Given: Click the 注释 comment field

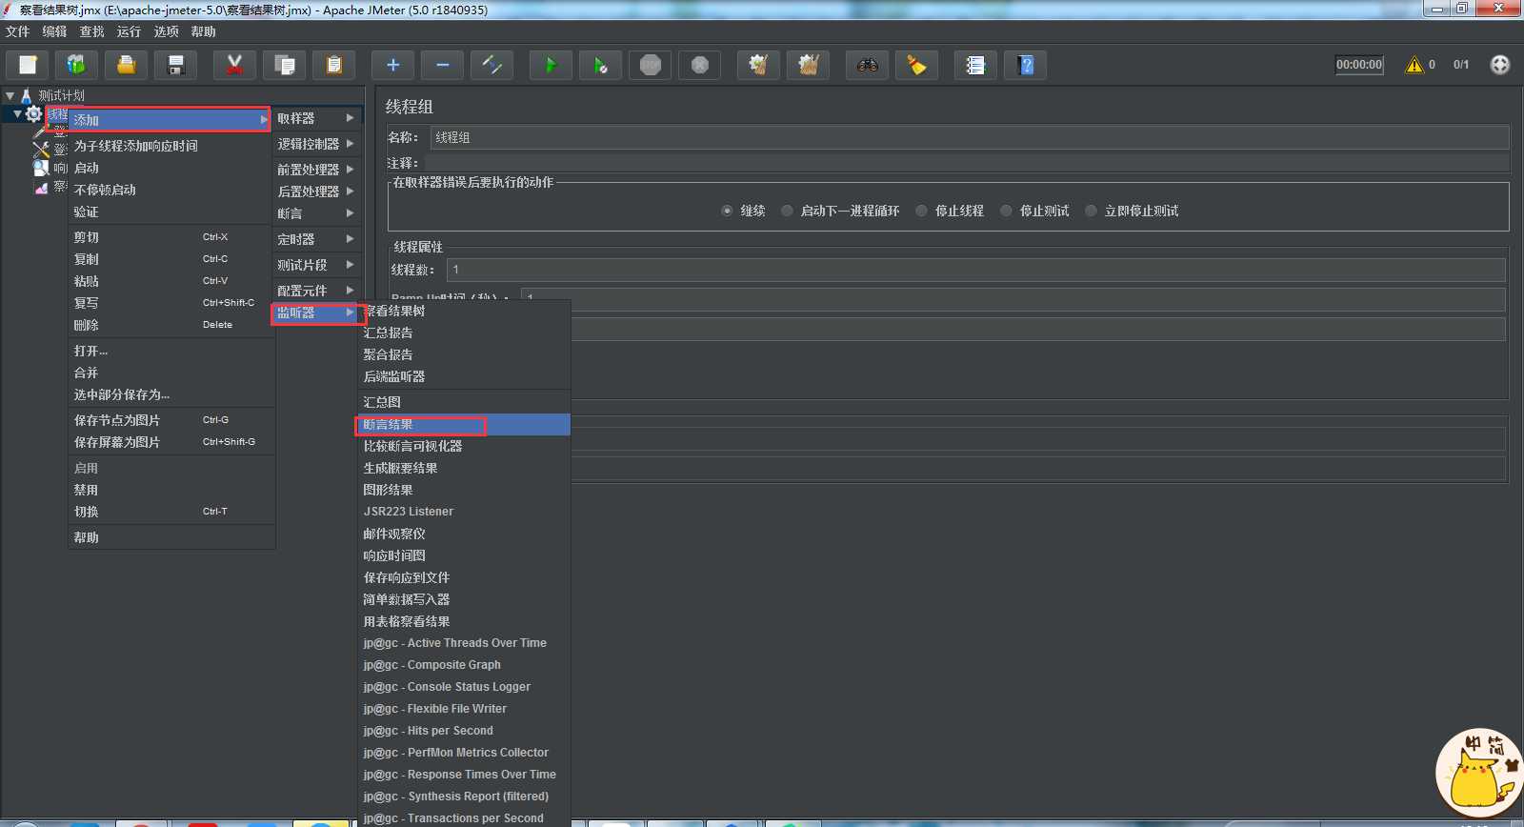Looking at the screenshot, I should 966,163.
